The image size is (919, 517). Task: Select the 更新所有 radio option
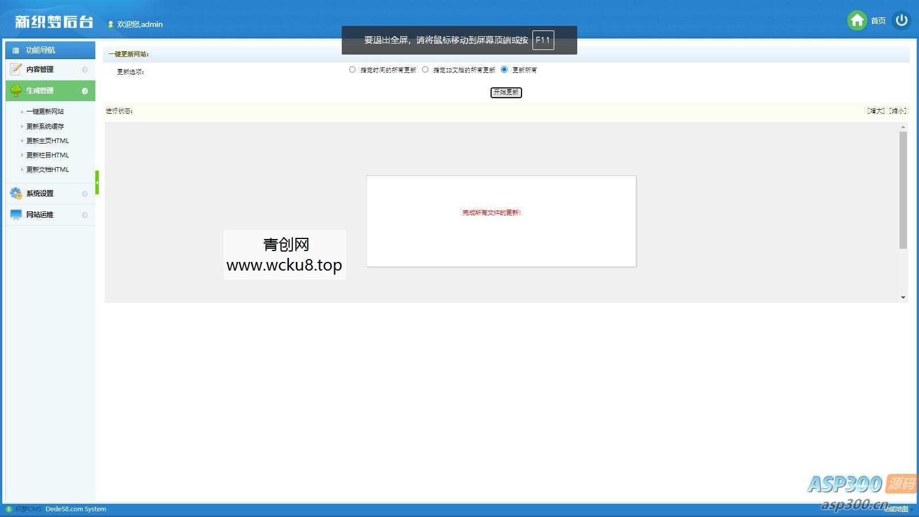(504, 70)
